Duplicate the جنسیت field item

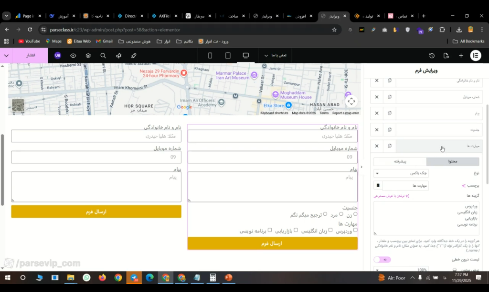(x=390, y=130)
